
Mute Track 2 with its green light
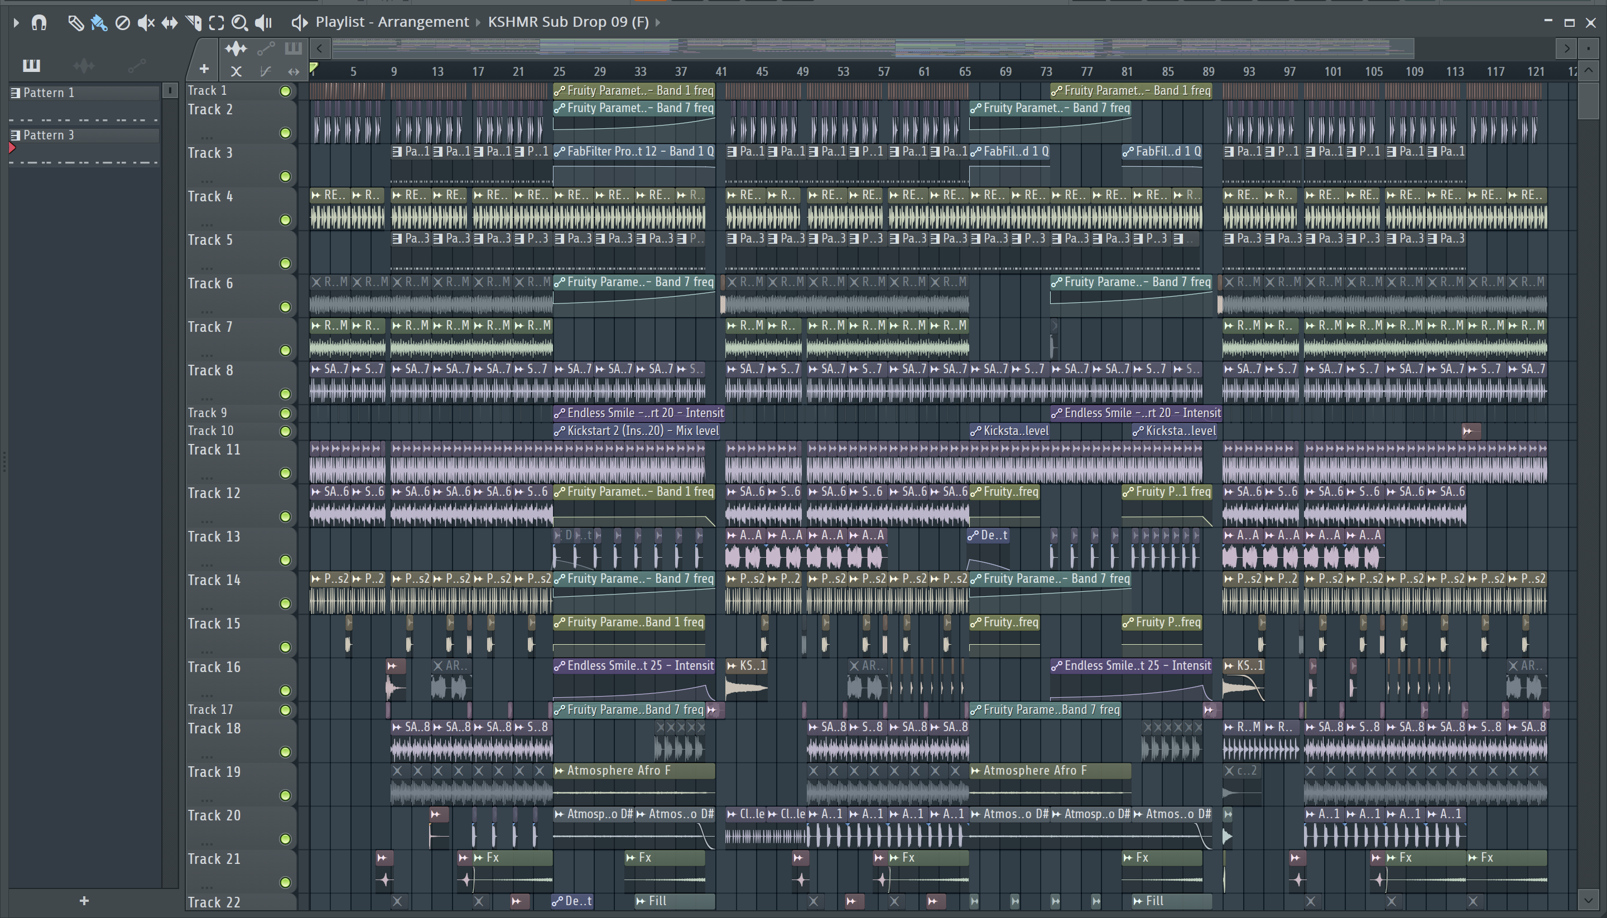pyautogui.click(x=285, y=133)
